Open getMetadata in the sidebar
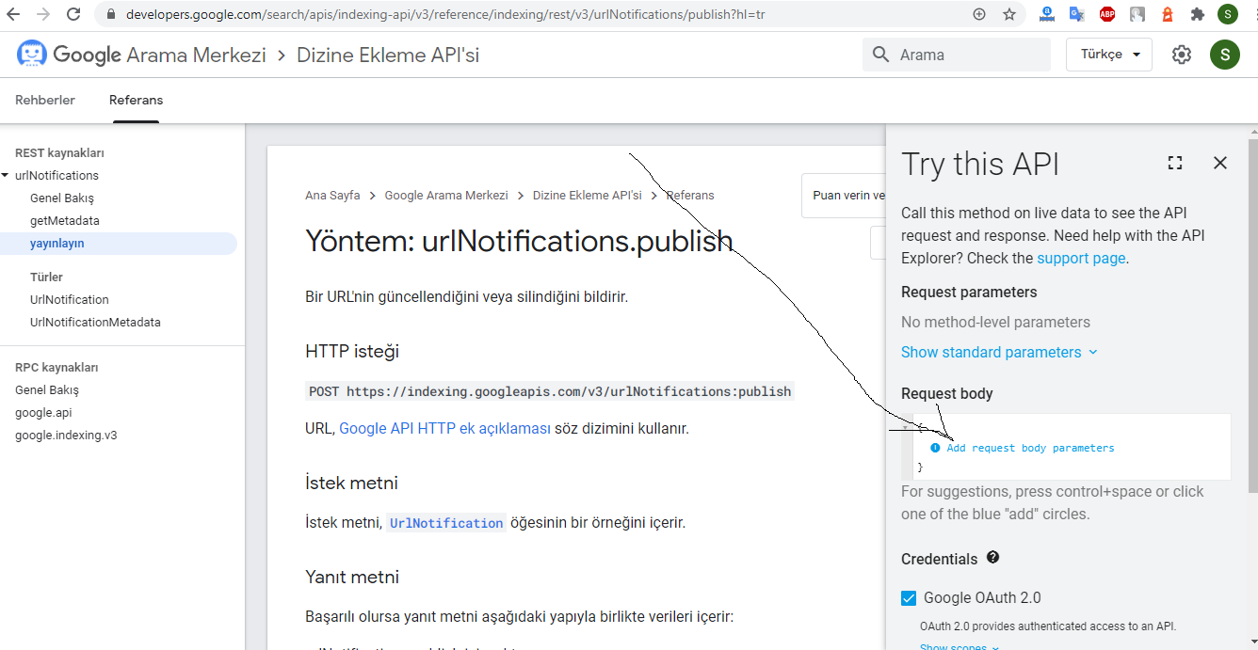Screen dimensions: 1258x650 (65, 221)
